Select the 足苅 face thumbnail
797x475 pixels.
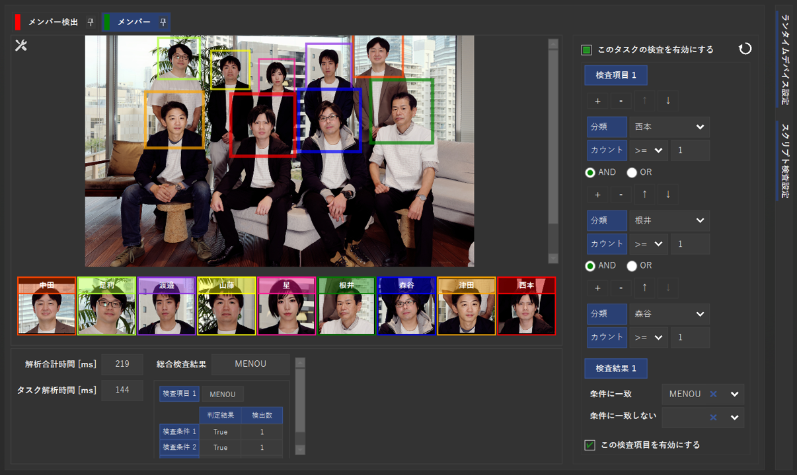107,306
